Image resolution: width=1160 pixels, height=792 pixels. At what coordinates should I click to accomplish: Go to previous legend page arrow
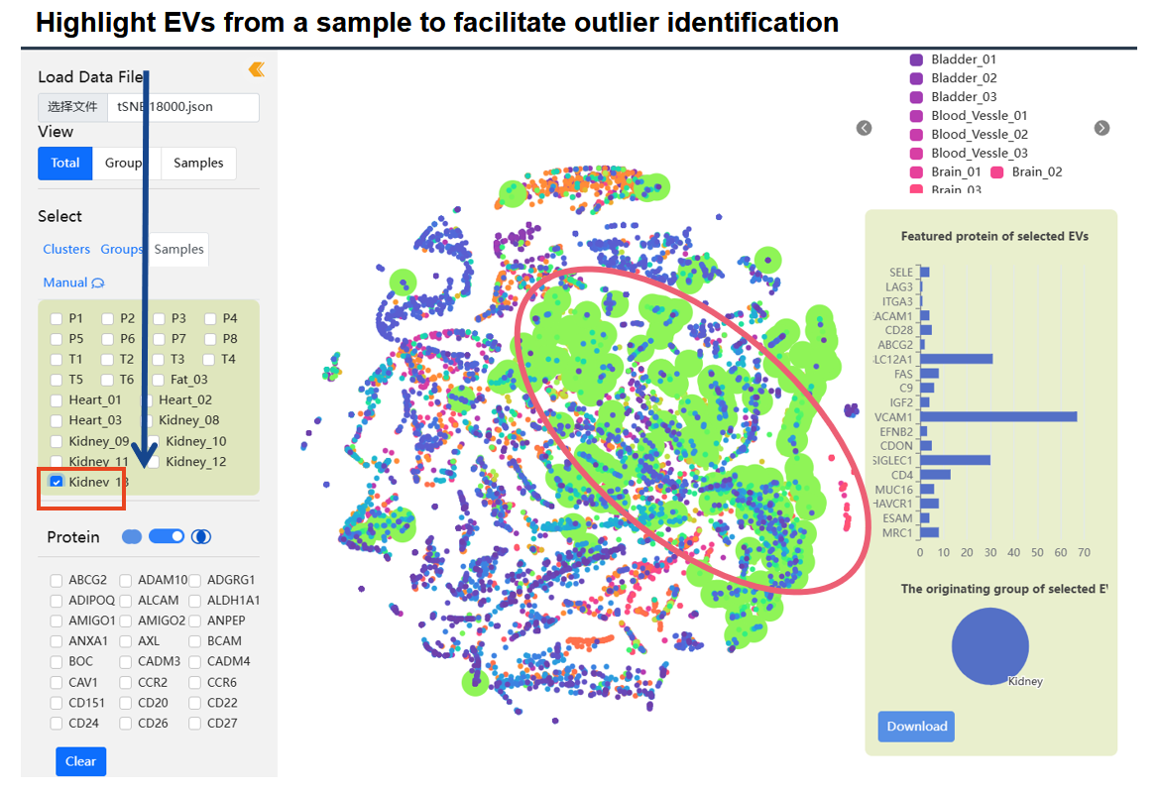865,128
